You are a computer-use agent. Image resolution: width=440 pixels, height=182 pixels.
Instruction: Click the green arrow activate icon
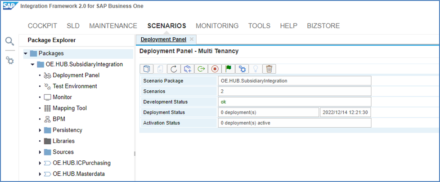[x=201, y=69]
